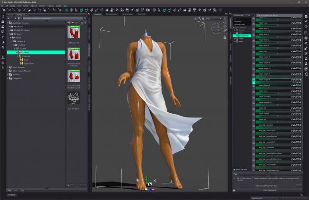Click the New Scene icon in left toolbar
The image size is (309, 200).
coord(3,16)
